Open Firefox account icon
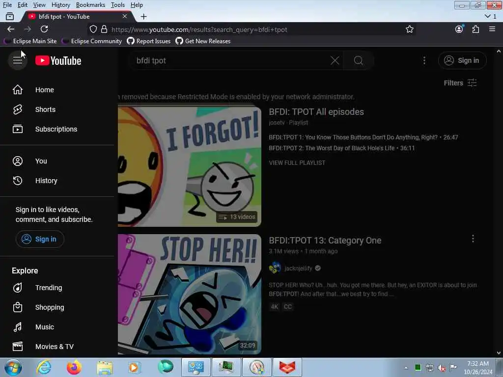Screen dimensions: 503x377 pyautogui.click(x=459, y=29)
